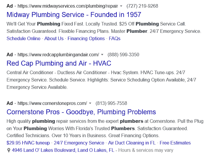Expand the dropdown arrow beside midwayservices.com URL
The height and width of the screenshot is (160, 219).
click(121, 6)
